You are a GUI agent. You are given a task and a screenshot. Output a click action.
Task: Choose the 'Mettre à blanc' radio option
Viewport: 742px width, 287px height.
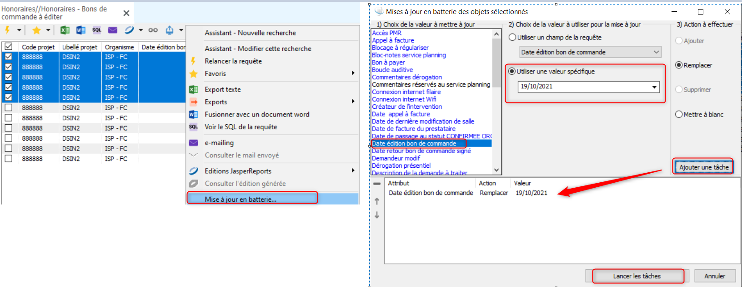click(x=679, y=115)
